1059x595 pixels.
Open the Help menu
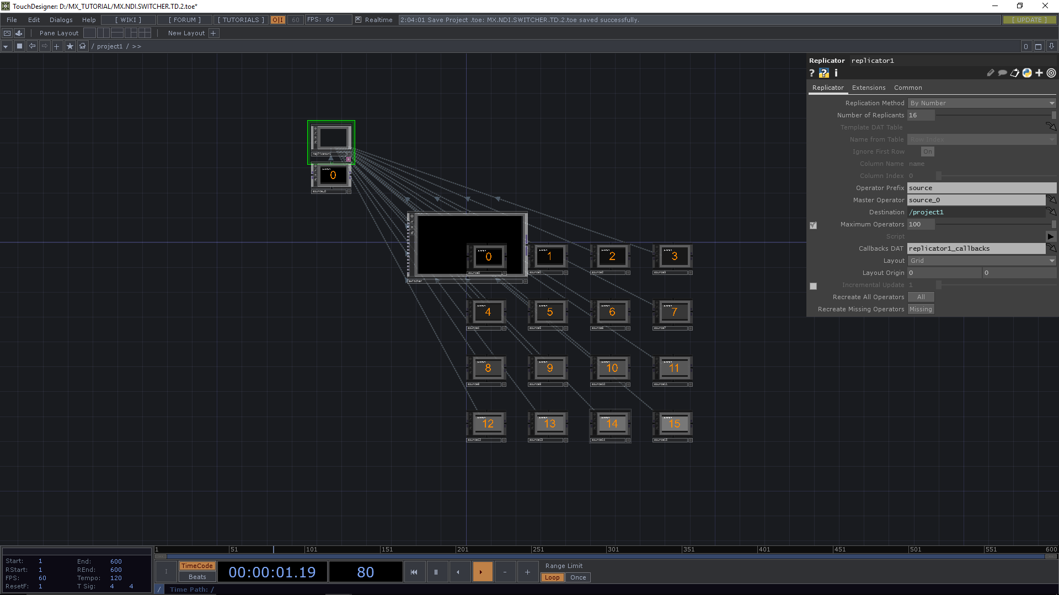click(x=89, y=20)
